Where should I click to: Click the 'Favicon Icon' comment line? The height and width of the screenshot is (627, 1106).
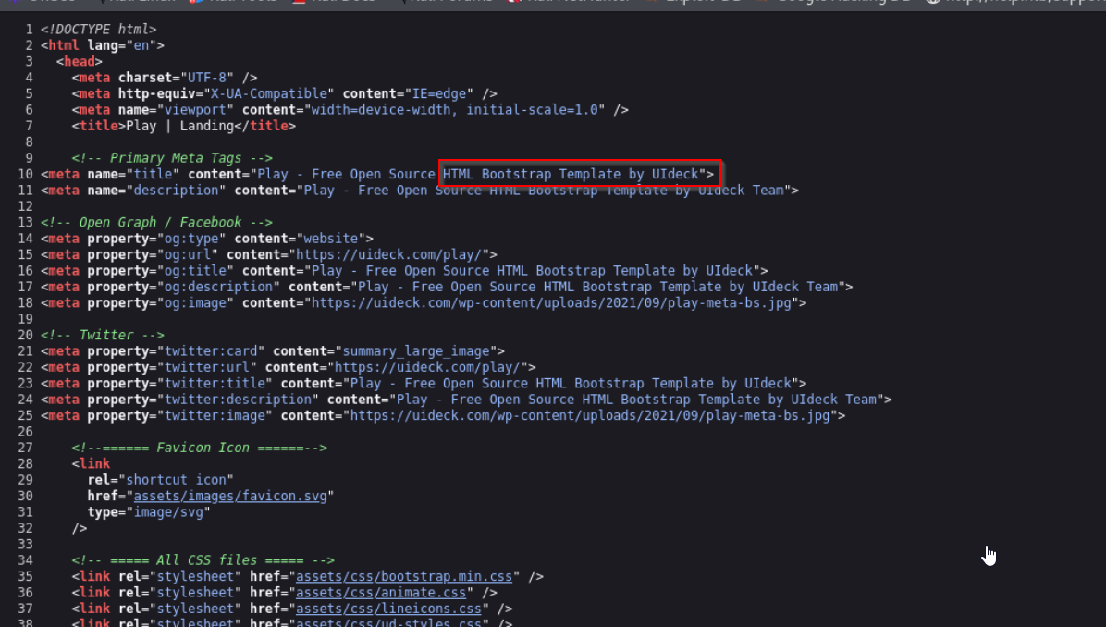click(199, 448)
